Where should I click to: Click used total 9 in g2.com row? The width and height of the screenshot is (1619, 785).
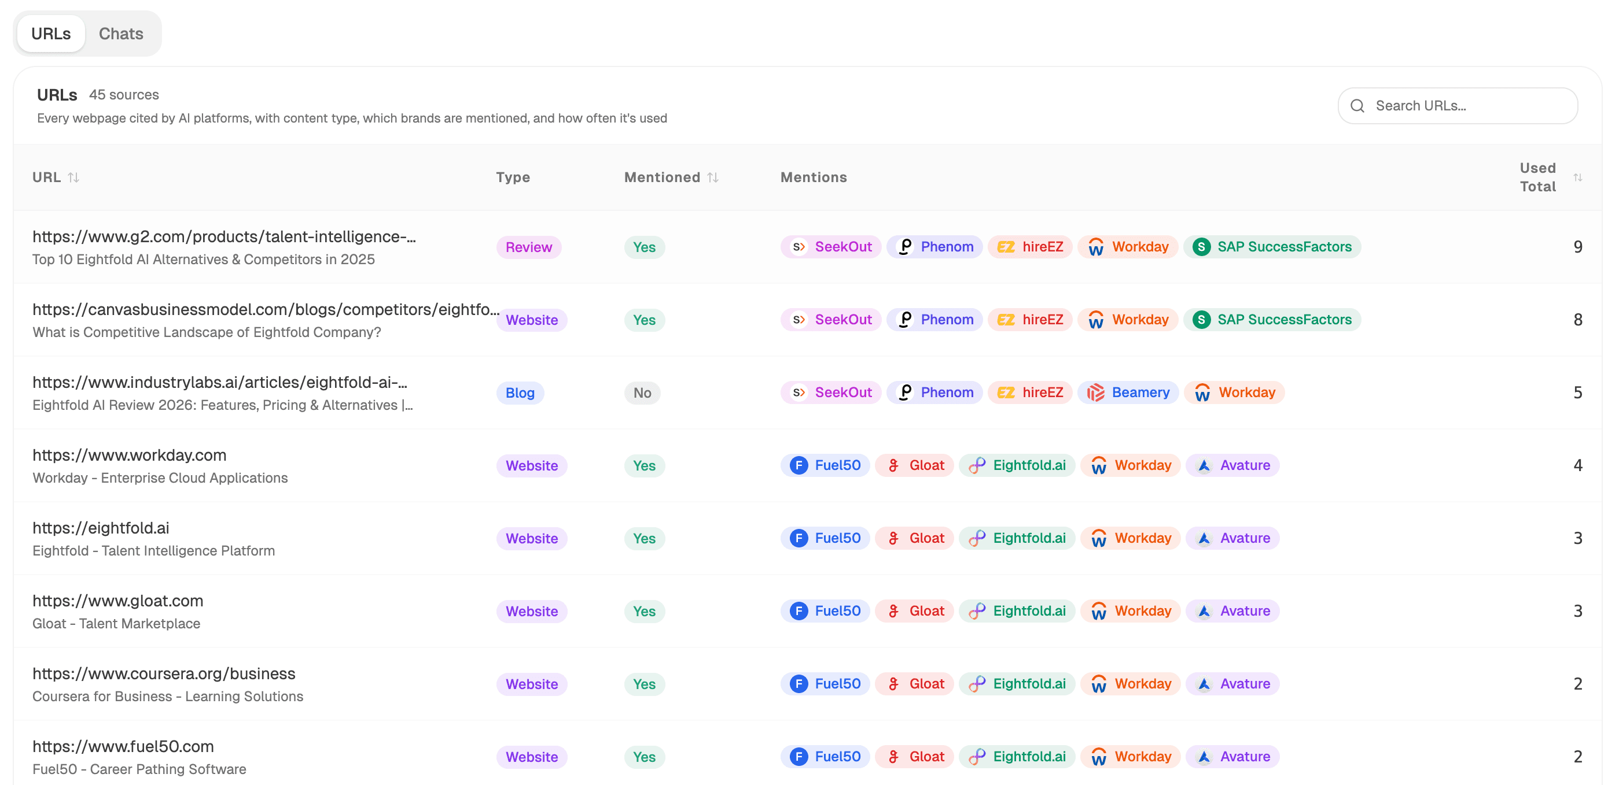[x=1577, y=247]
